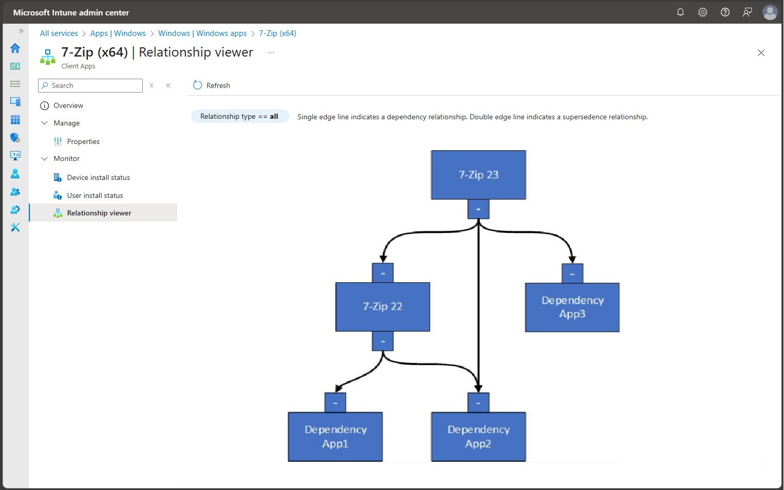Open the Reports monitor icon
The width and height of the screenshot is (784, 490).
[x=15, y=155]
